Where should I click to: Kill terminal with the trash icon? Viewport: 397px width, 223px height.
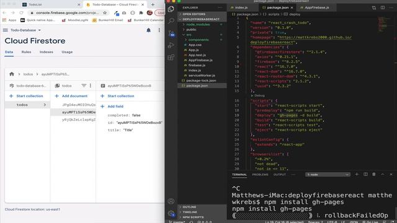pyautogui.click(x=374, y=175)
